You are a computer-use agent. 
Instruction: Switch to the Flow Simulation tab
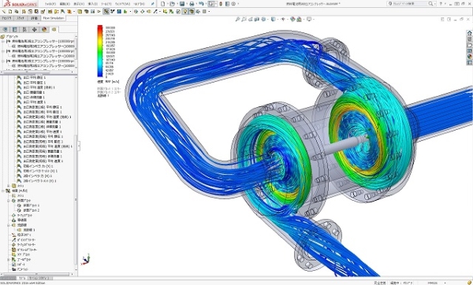[54, 18]
